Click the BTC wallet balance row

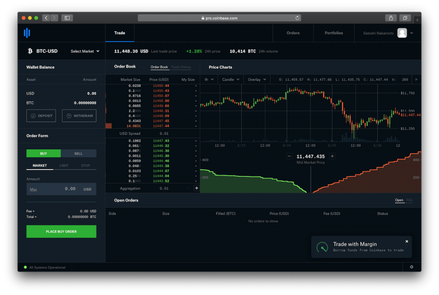pyautogui.click(x=61, y=103)
